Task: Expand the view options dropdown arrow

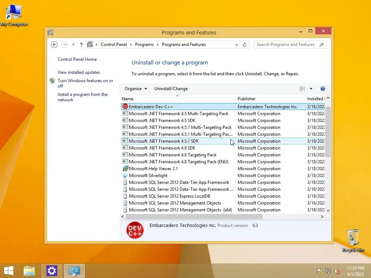Action: [x=311, y=89]
